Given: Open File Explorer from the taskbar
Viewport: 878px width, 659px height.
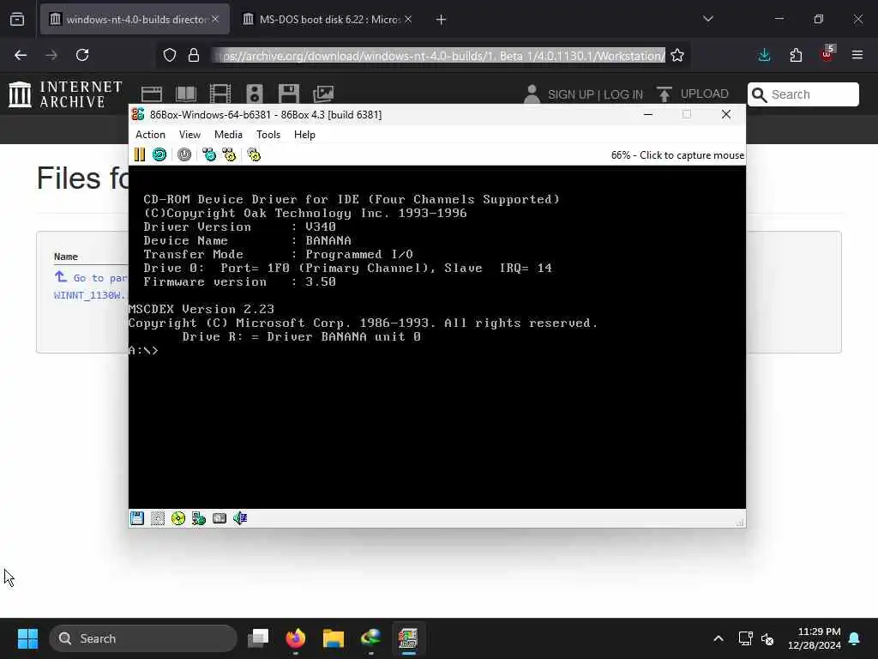Looking at the screenshot, I should pos(334,638).
